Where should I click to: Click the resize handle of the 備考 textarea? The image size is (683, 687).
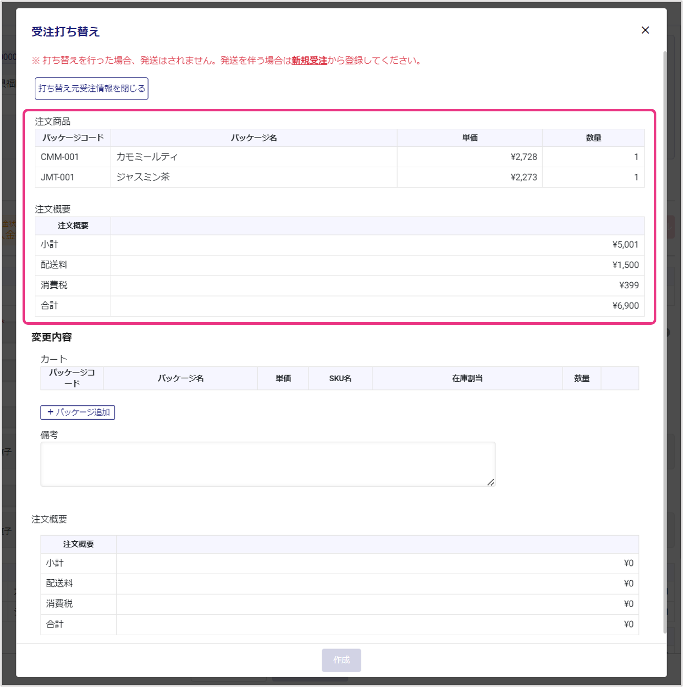490,482
